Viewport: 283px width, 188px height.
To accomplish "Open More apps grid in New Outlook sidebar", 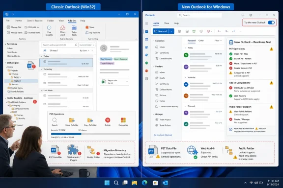I will click(x=146, y=79).
